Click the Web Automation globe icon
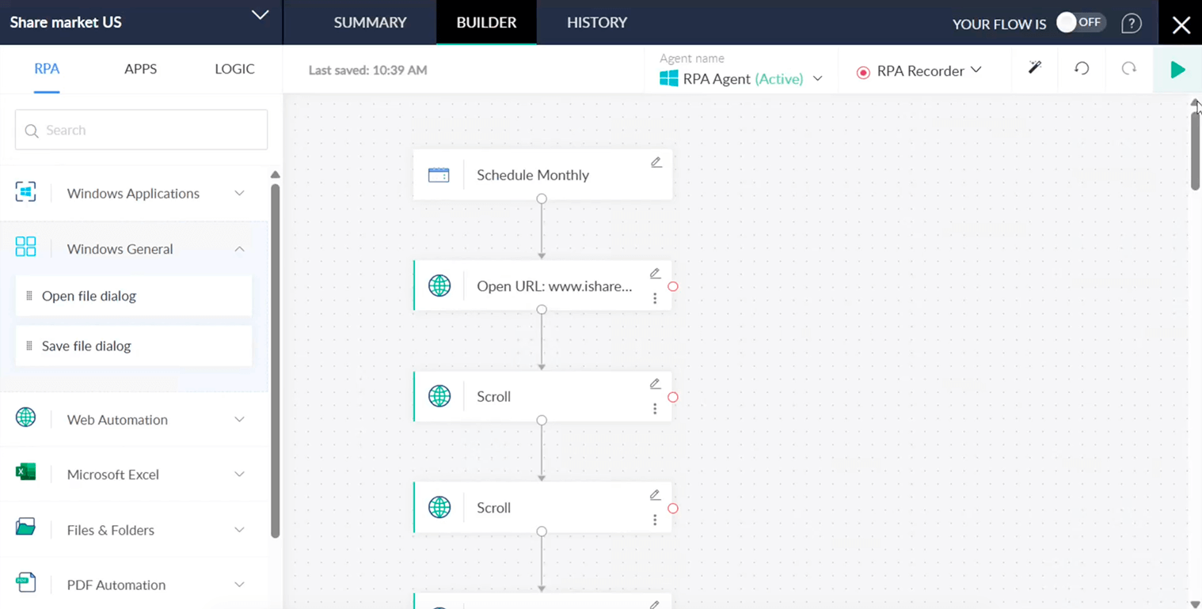 click(25, 419)
